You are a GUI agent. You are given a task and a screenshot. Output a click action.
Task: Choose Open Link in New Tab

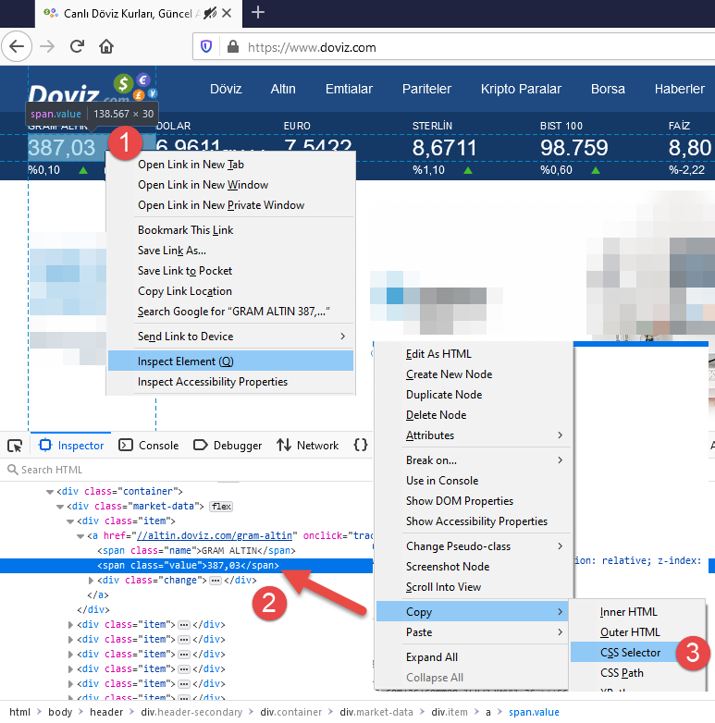point(230,165)
